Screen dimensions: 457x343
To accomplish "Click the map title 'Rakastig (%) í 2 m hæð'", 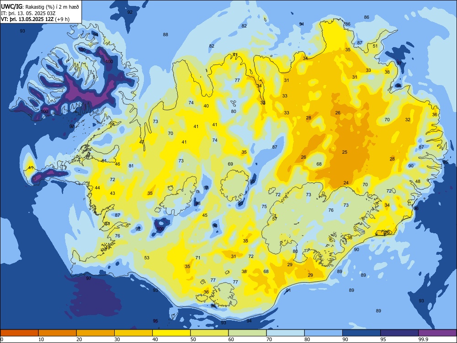I will tap(52, 7).
